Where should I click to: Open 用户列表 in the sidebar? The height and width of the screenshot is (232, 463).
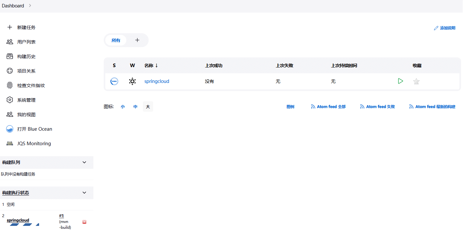pyautogui.click(x=26, y=42)
